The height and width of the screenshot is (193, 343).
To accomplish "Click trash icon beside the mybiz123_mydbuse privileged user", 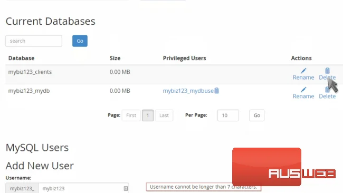I will click(x=216, y=91).
